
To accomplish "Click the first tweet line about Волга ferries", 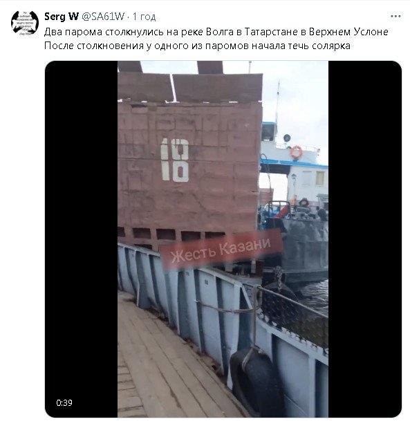I will 216,32.
